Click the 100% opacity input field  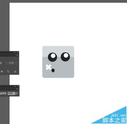coord(11,94)
